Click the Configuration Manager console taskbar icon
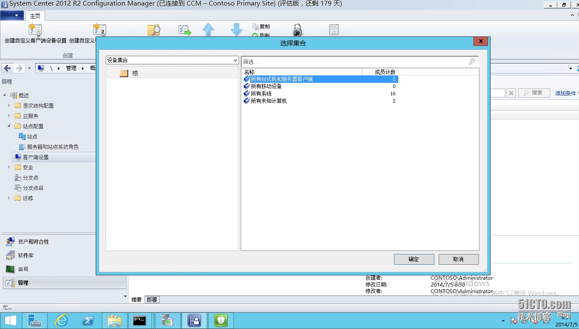The image size is (579, 329). click(x=194, y=320)
